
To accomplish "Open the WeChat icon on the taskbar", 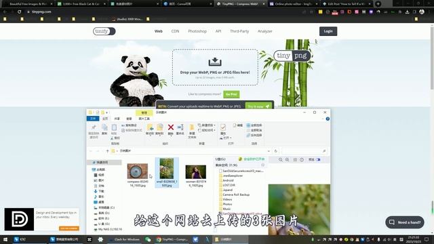I will tap(148, 239).
